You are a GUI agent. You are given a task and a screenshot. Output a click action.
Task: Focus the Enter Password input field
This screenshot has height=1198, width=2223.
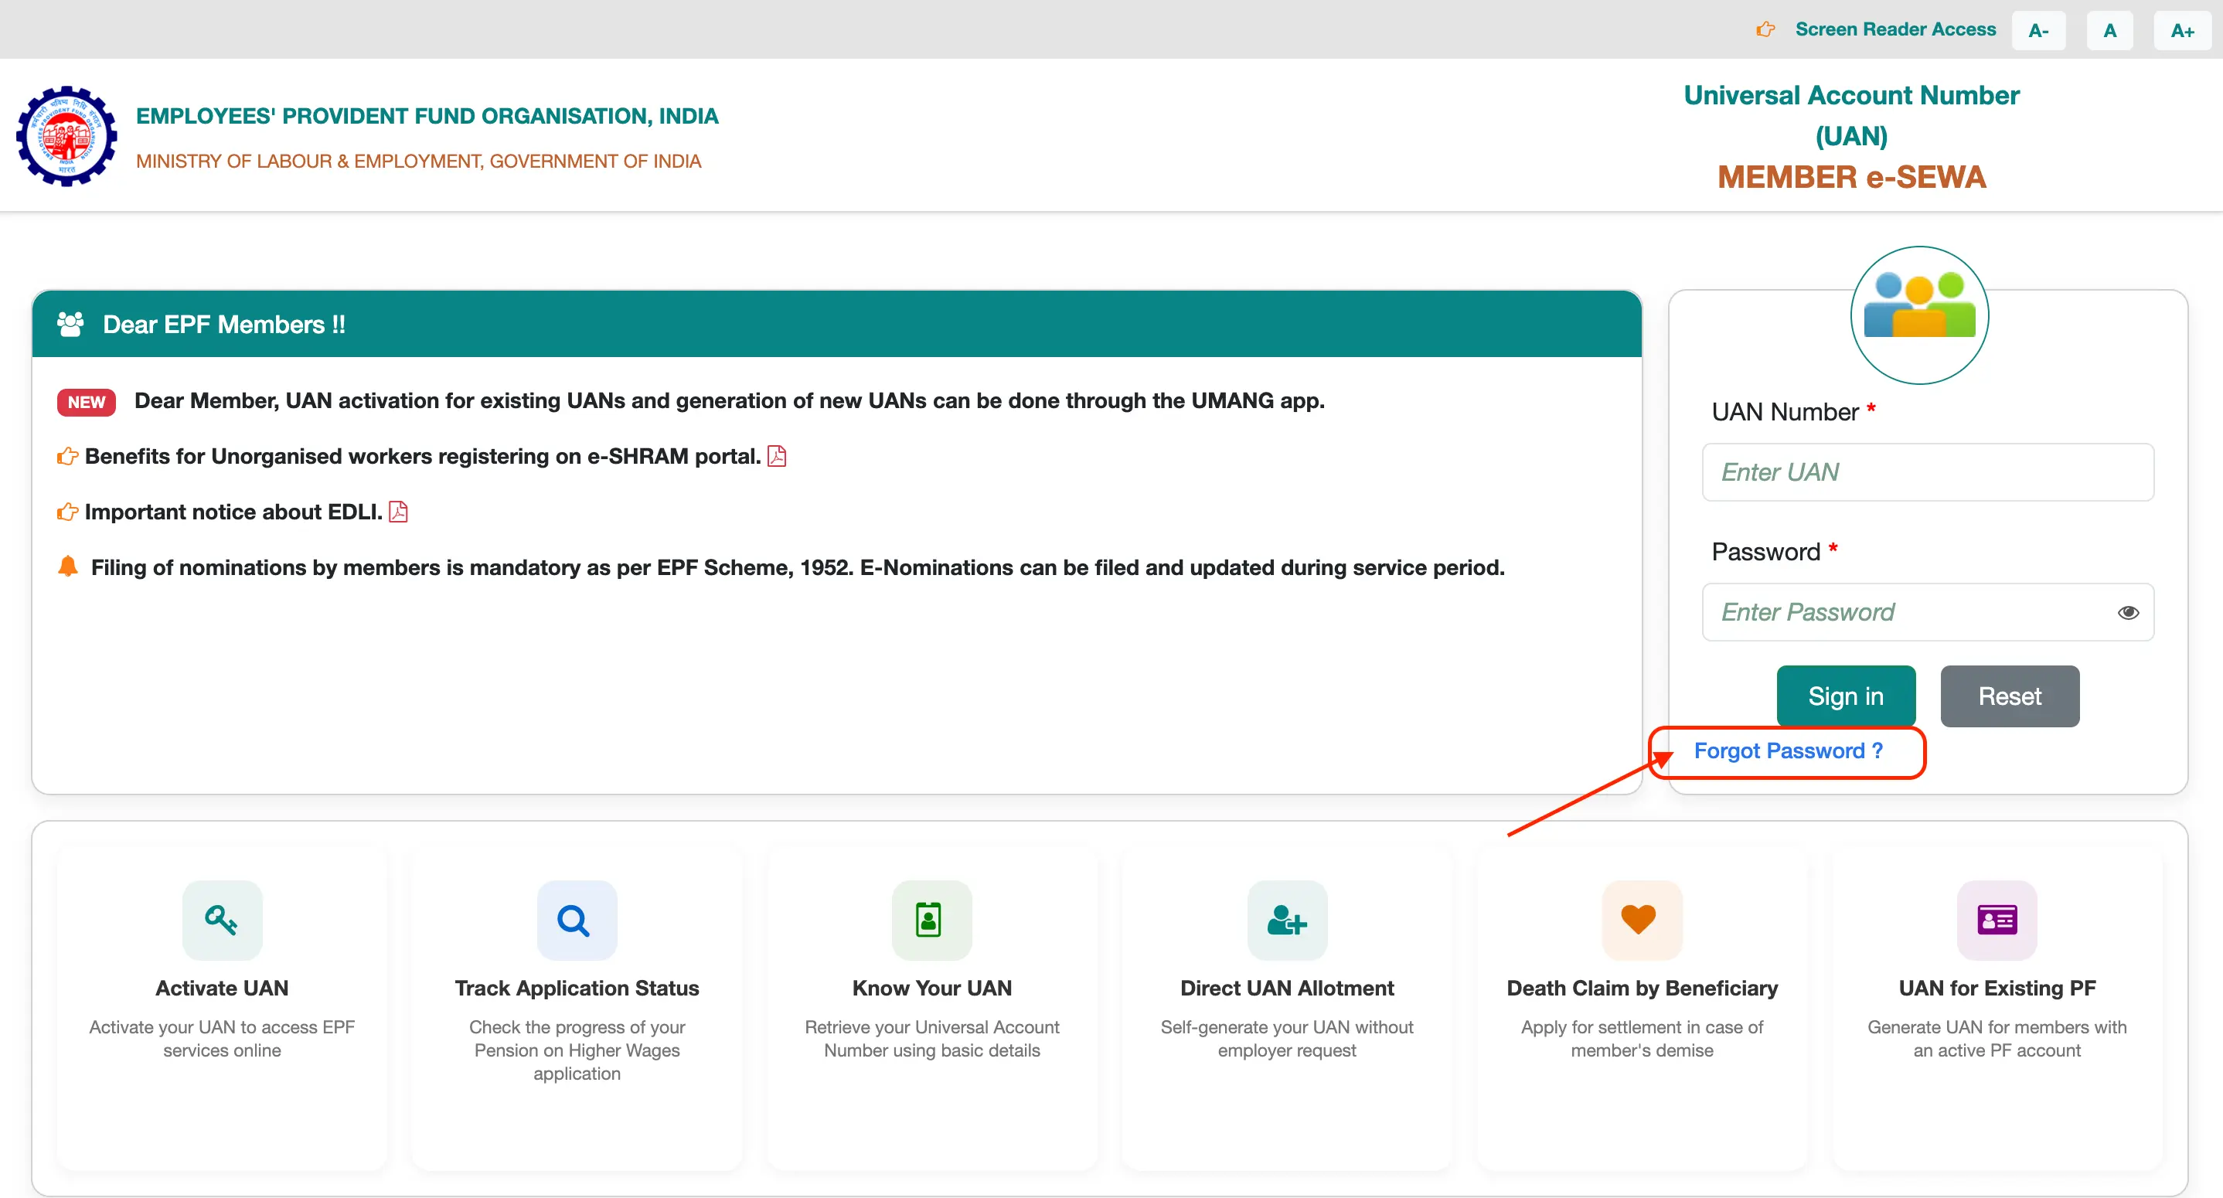(x=1928, y=612)
